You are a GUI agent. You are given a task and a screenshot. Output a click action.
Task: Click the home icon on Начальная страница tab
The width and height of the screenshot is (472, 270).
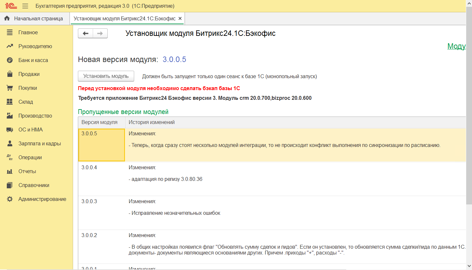[7, 18]
